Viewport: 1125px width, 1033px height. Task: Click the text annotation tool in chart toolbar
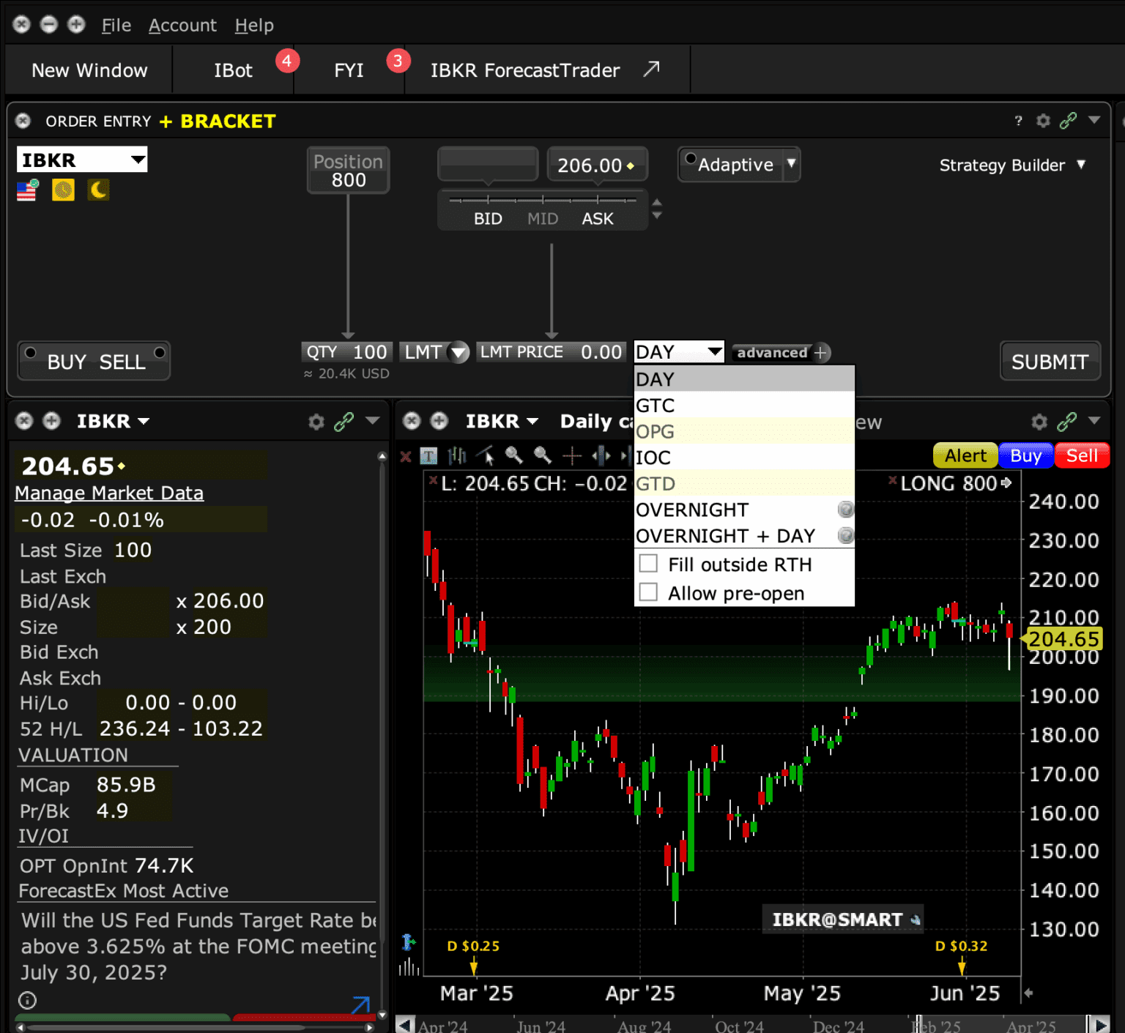click(x=429, y=457)
